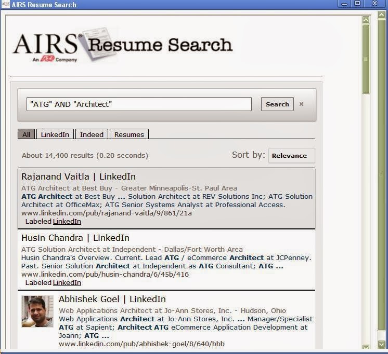Switch to the LinkedIn tab
This screenshot has height=354, width=388.
click(x=55, y=134)
